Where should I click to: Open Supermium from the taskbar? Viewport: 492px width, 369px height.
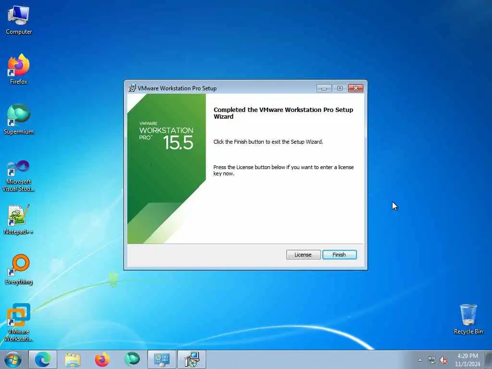(132, 359)
